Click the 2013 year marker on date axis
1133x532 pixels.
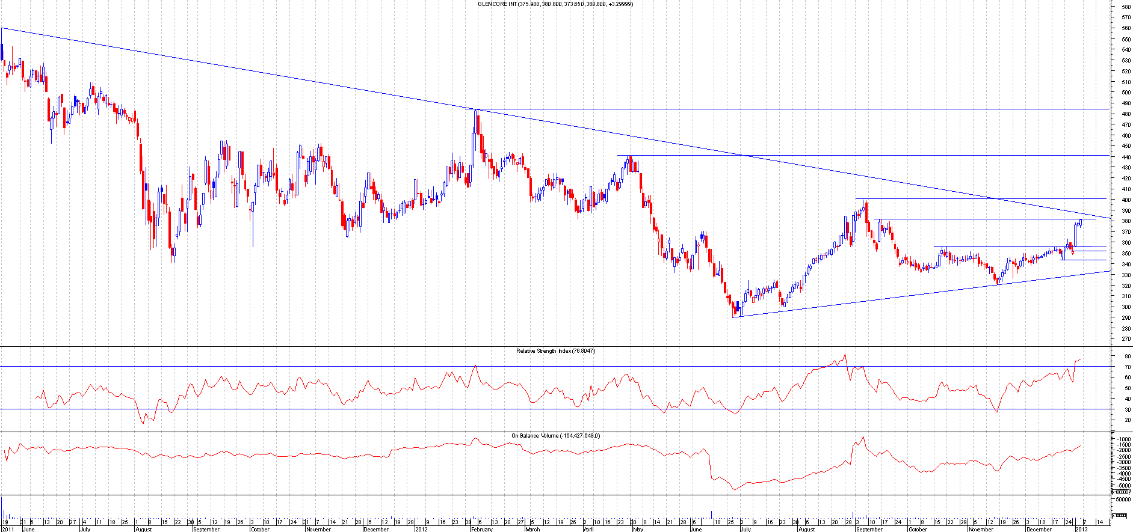click(x=1081, y=529)
